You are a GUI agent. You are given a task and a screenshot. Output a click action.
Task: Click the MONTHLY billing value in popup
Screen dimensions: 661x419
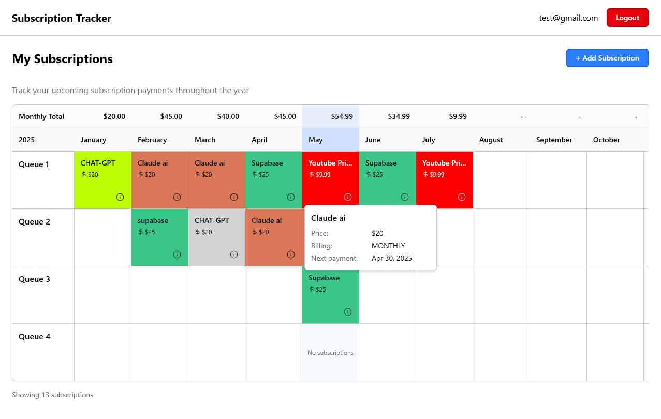click(x=388, y=246)
